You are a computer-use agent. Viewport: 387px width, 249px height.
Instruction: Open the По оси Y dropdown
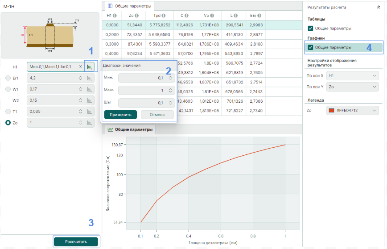click(352, 87)
